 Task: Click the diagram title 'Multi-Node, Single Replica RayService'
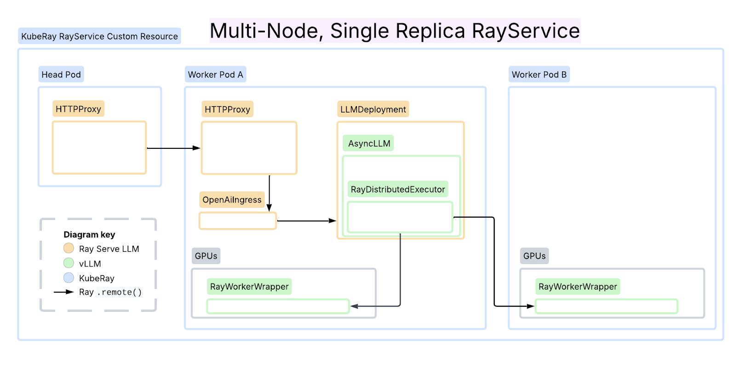point(395,31)
